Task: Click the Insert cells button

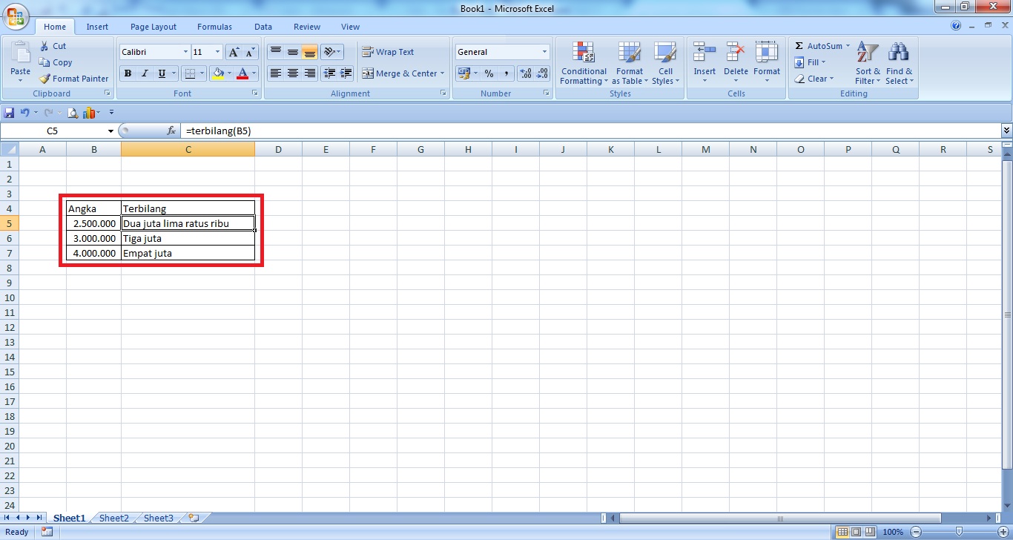Action: coord(705,64)
